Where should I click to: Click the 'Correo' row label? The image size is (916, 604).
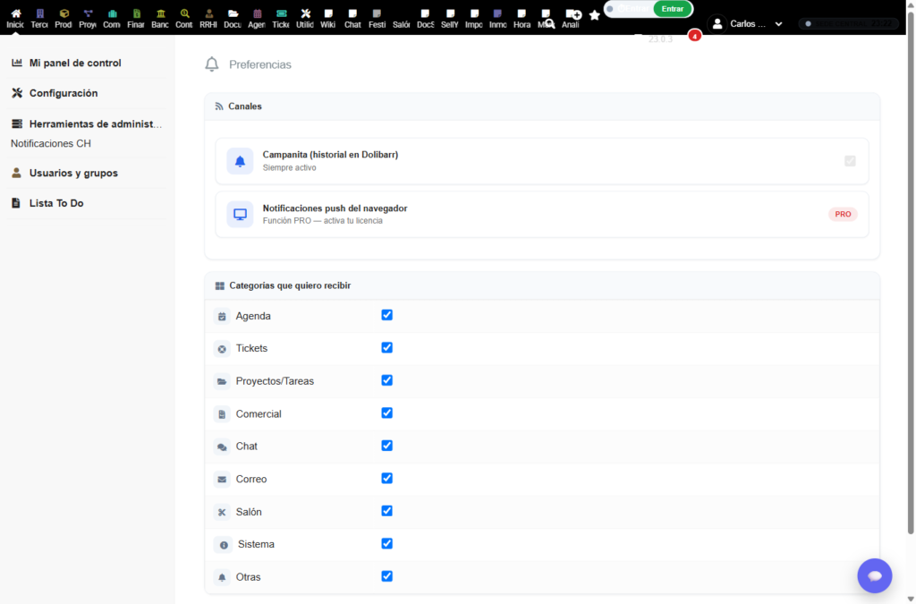[x=251, y=479]
